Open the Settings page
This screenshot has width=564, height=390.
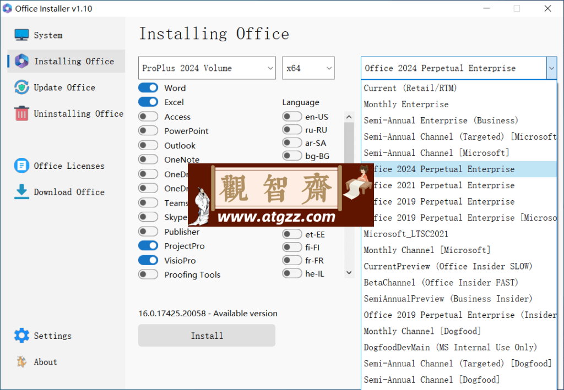click(66, 336)
